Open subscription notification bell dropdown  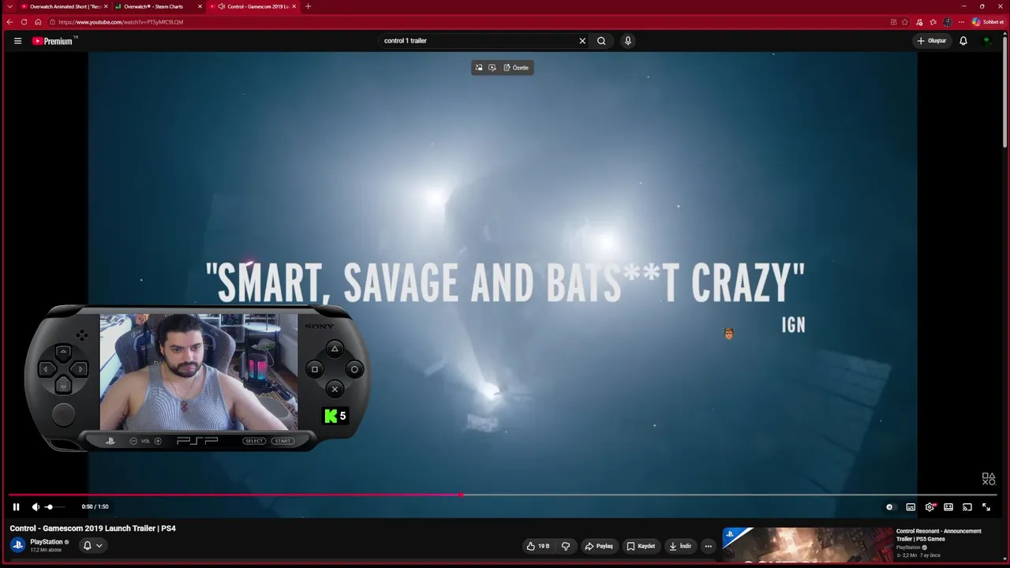click(x=93, y=545)
